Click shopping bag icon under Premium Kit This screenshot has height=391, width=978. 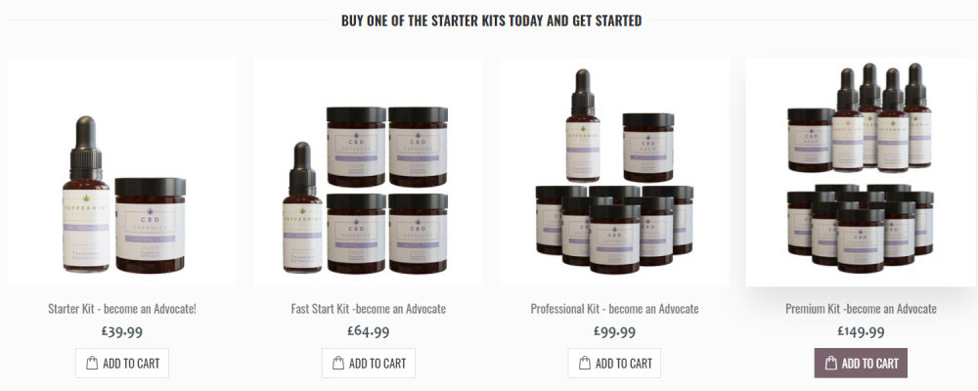point(830,363)
